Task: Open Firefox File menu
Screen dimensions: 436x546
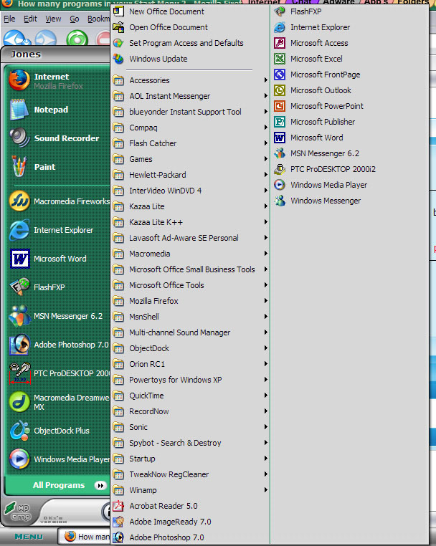Action: point(9,19)
